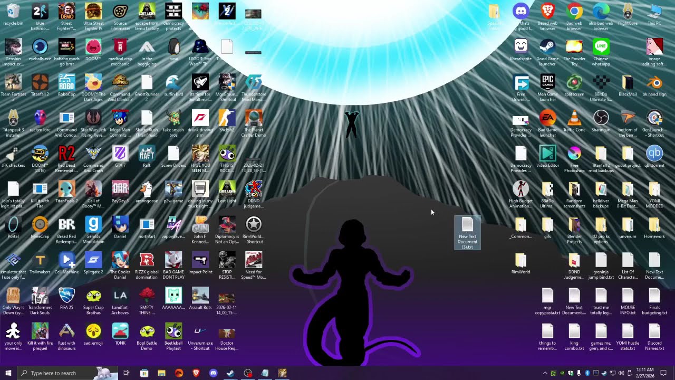Select the Need for Speed desktop icon
The height and width of the screenshot is (380, 675).
pos(254,266)
